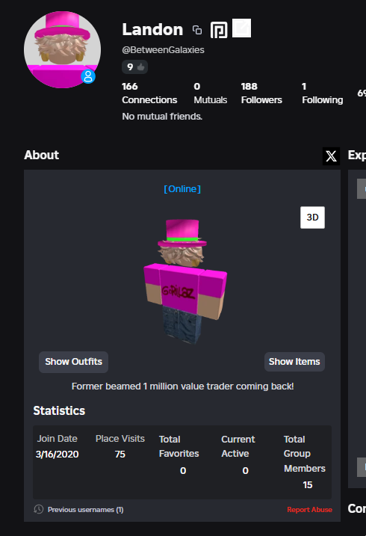The image size is (366, 536).
Task: Click the 'Former beamed 1 million value trader' description
Action: coord(183,386)
